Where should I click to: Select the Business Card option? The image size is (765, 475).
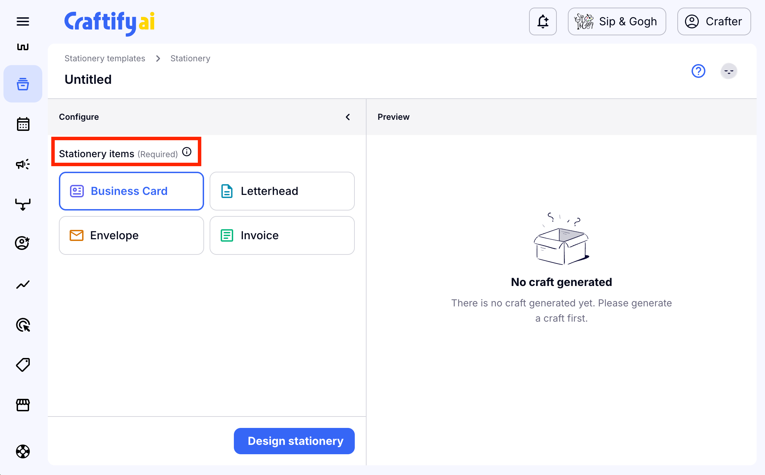[131, 191]
